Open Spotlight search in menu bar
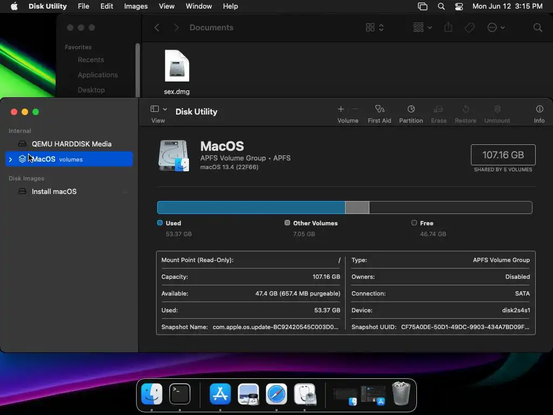Image resolution: width=553 pixels, height=415 pixels. pyautogui.click(x=441, y=6)
